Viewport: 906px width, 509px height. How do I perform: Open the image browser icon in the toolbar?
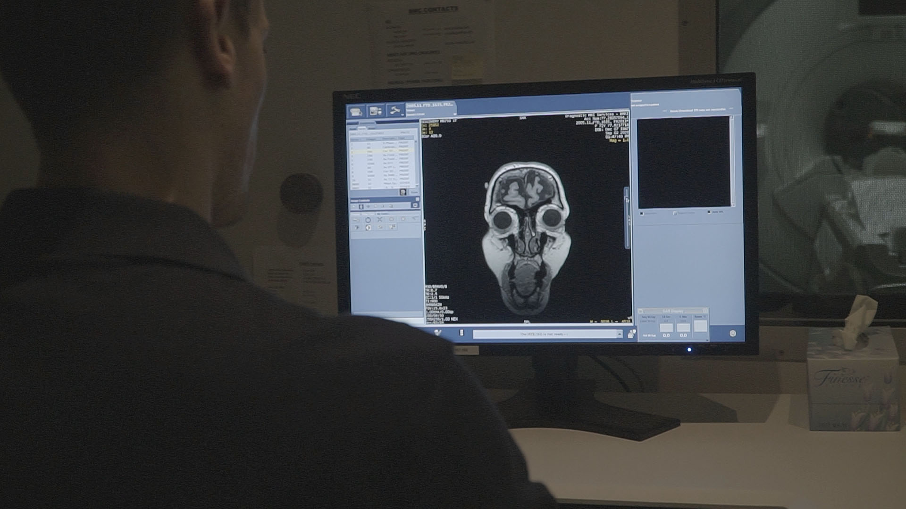(376, 111)
